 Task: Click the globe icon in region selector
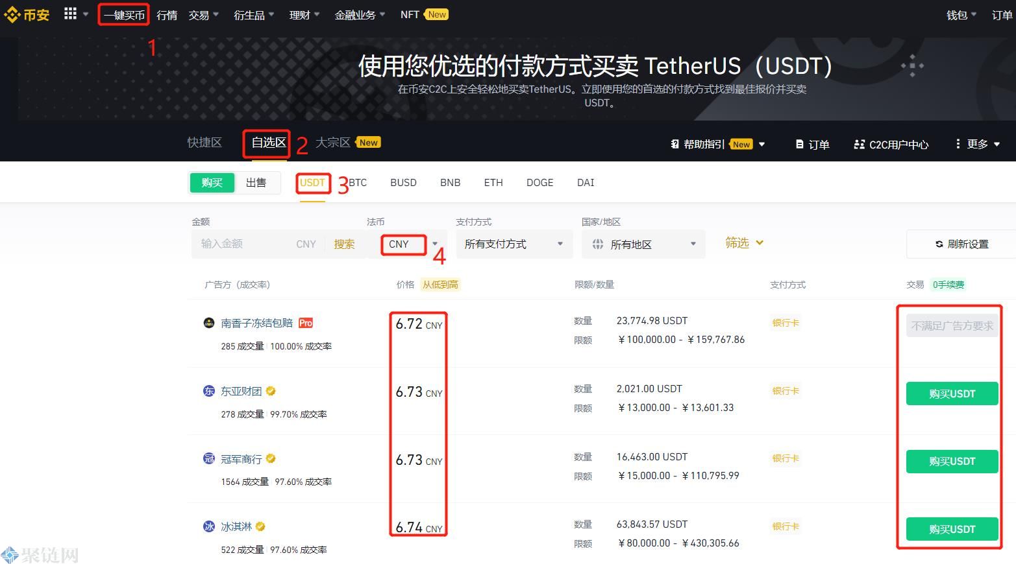coord(598,244)
